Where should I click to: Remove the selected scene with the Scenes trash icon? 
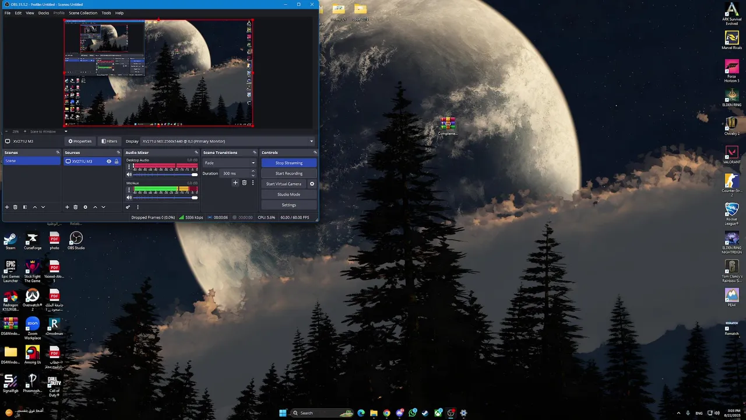click(x=16, y=207)
